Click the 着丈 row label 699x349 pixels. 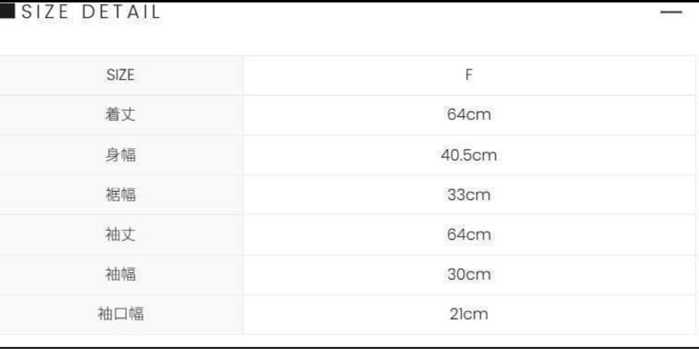[120, 115]
